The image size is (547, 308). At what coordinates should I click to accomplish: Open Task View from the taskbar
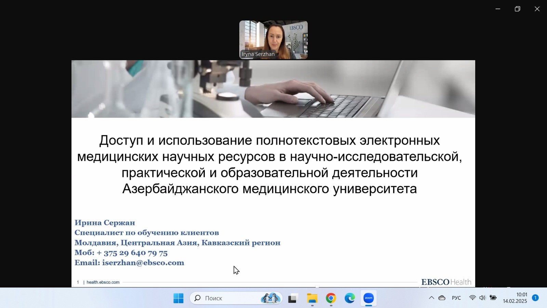[292, 298]
